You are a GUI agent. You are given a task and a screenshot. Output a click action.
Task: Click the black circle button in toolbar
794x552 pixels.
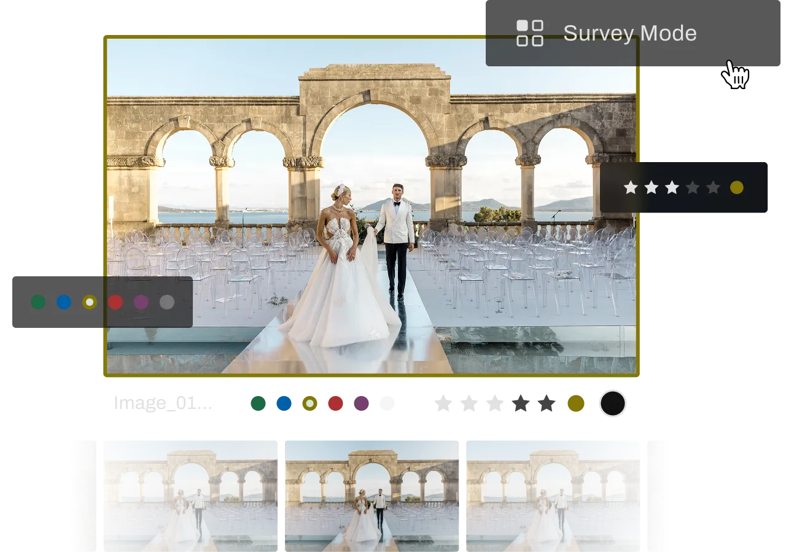coord(612,403)
